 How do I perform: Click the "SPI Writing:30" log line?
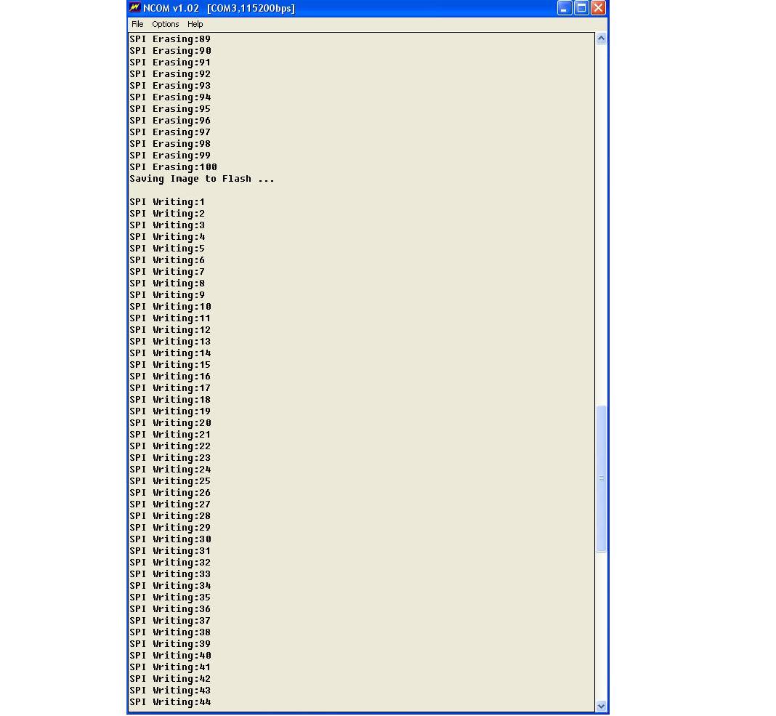tap(170, 539)
